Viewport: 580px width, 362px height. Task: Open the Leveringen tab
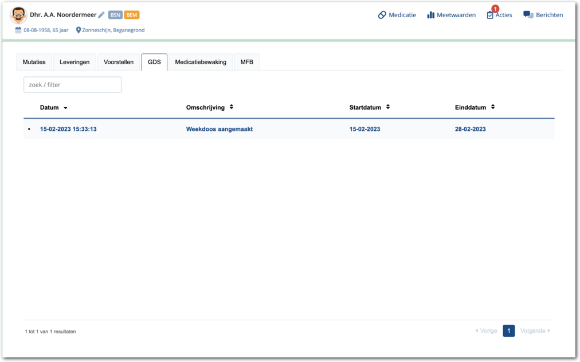[x=75, y=62]
